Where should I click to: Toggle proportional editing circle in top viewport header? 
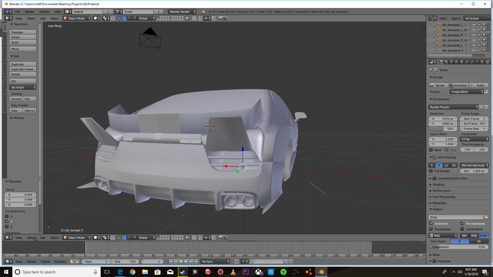tap(194, 18)
